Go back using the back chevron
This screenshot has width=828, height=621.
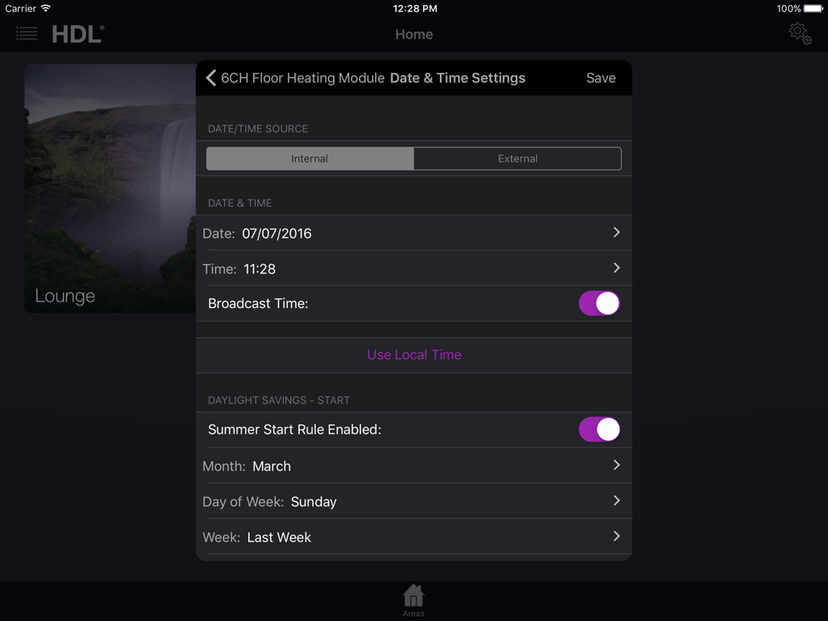[x=211, y=78]
